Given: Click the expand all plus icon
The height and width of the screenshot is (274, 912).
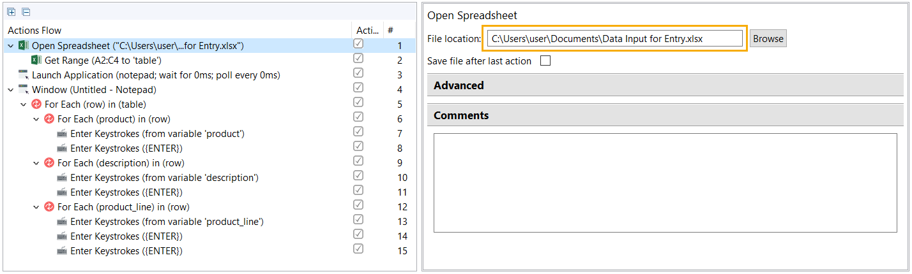Looking at the screenshot, I should 11,12.
